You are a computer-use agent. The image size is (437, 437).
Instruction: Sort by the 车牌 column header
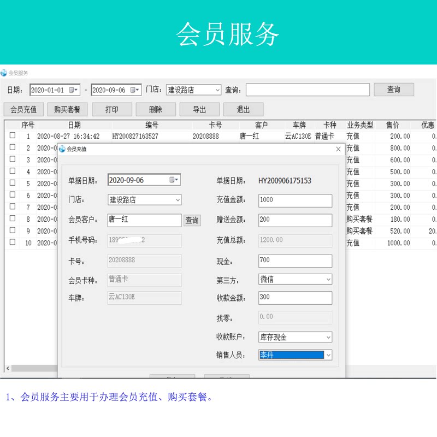[299, 125]
